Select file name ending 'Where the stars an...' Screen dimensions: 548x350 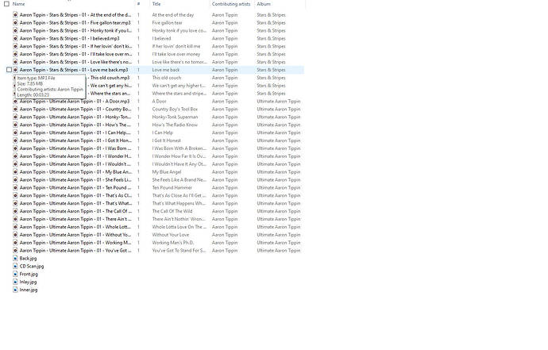(110, 94)
